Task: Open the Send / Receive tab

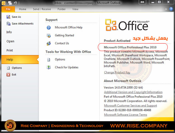Action: click(42, 9)
